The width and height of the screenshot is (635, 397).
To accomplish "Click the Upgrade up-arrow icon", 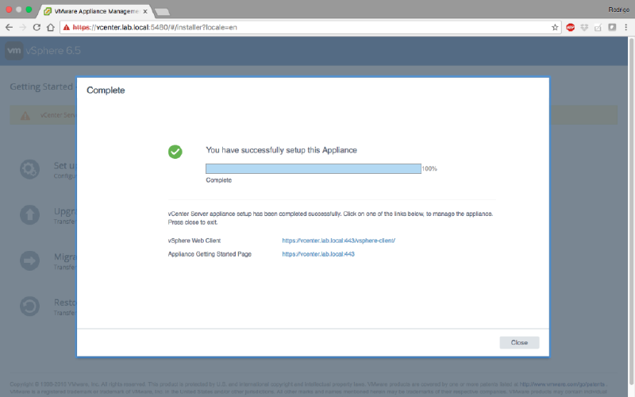I will coord(29,215).
